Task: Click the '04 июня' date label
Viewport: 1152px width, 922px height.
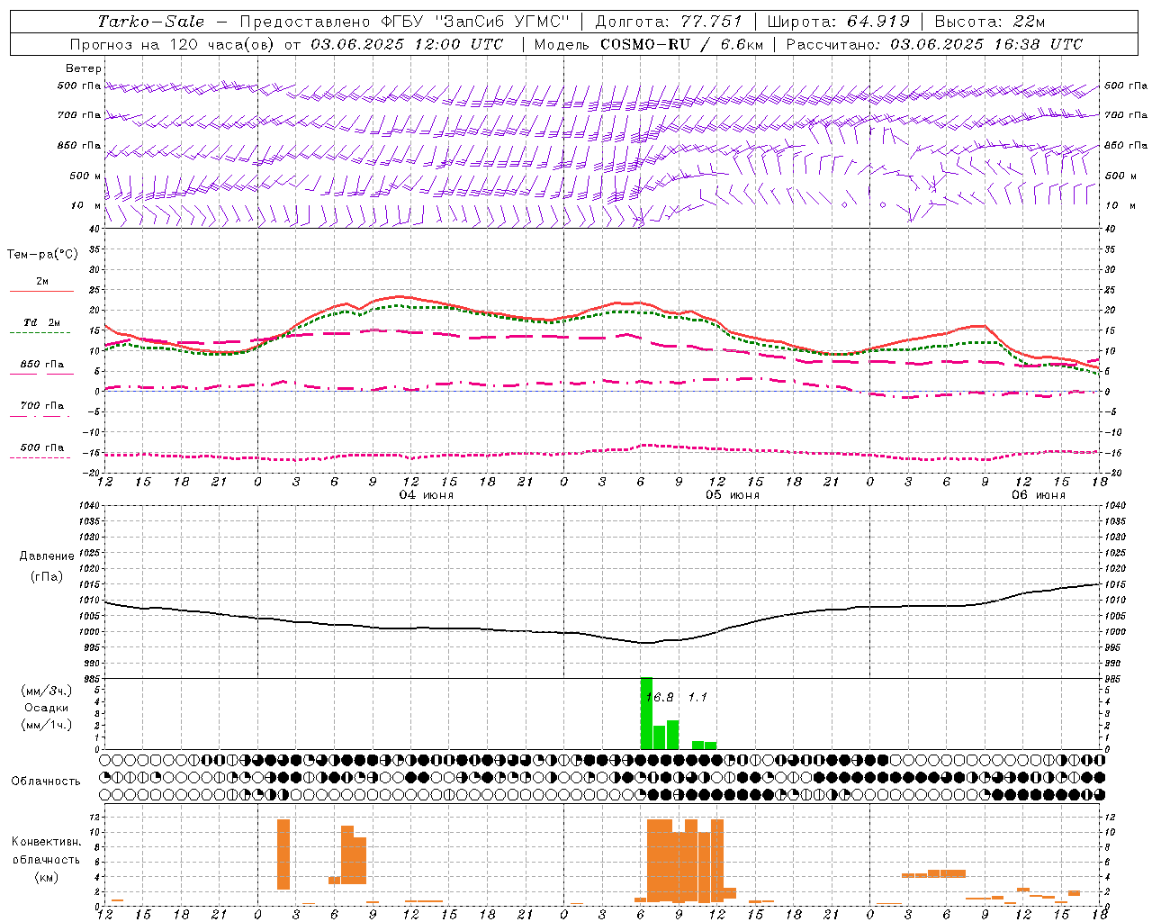Action: tap(427, 495)
